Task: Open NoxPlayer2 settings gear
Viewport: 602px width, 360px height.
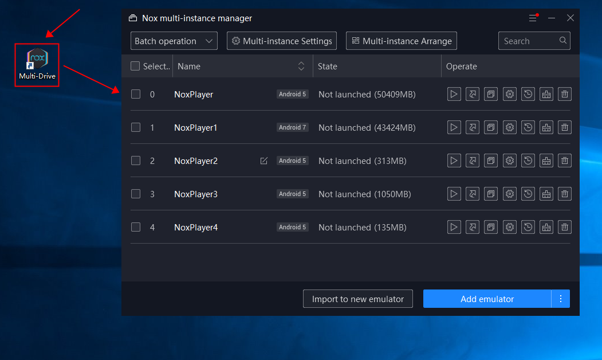Action: pos(509,161)
